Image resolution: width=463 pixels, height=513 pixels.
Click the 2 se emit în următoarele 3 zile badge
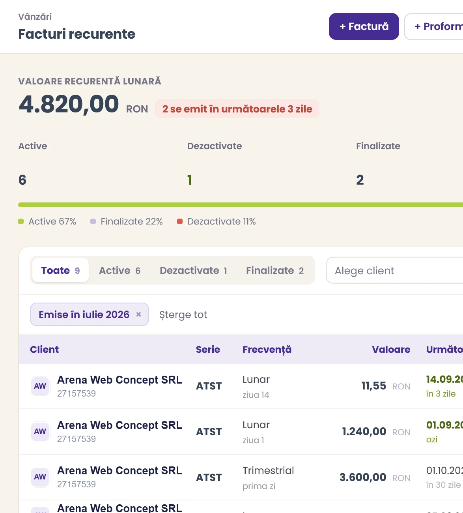(x=237, y=109)
